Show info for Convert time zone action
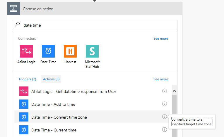Screen dimensions: 224x137 pyautogui.click(x=165, y=117)
